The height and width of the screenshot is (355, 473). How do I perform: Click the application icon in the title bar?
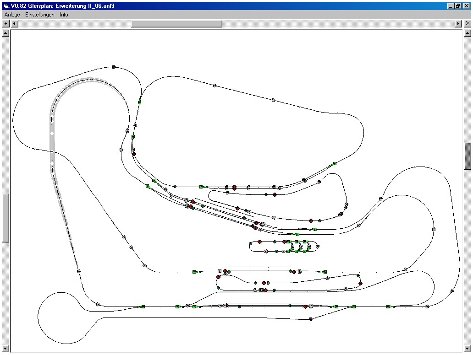tap(5, 5)
